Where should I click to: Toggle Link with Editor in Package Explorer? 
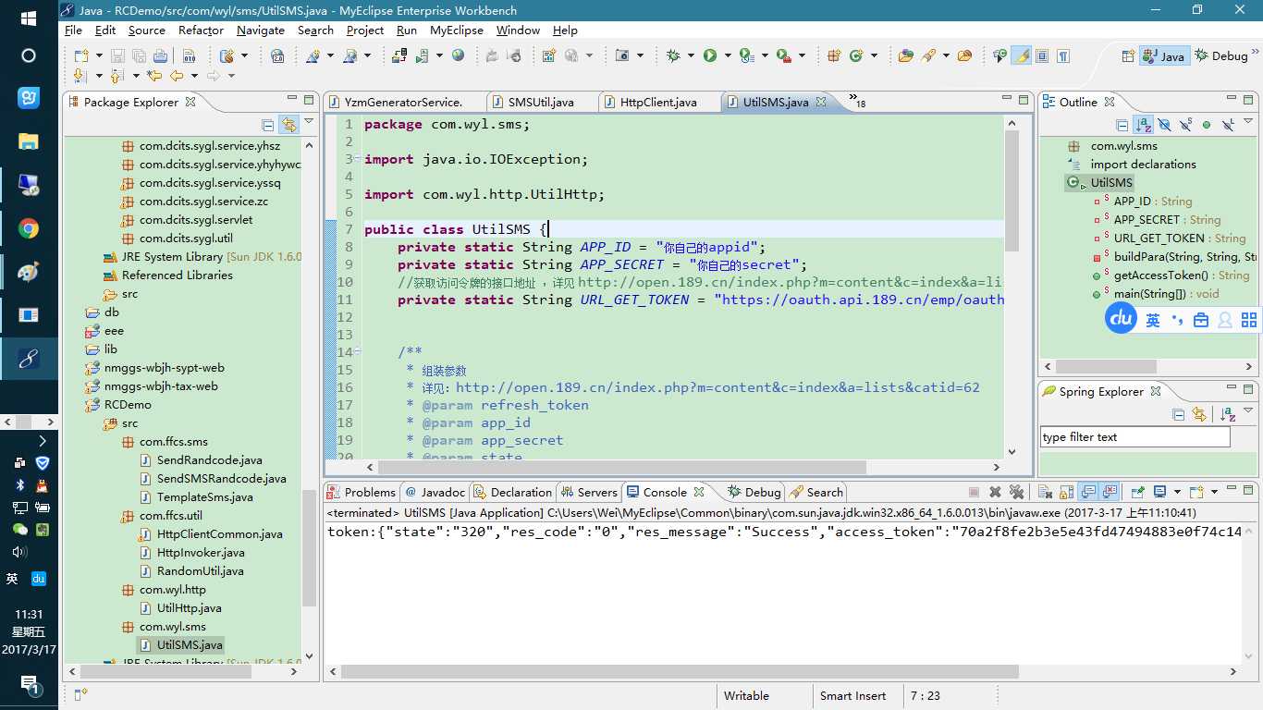289,125
